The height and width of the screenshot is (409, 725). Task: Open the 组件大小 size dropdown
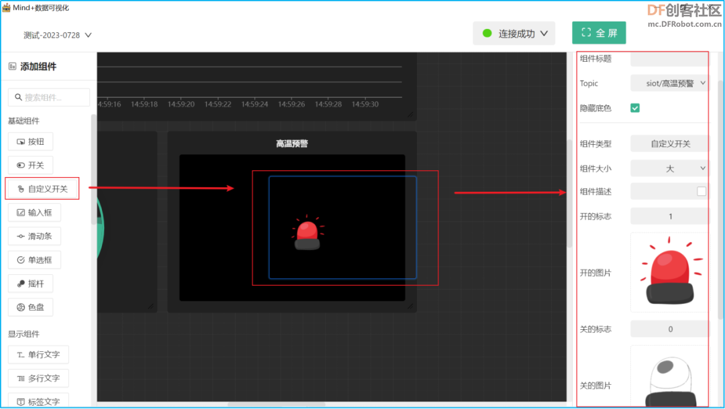coord(669,168)
